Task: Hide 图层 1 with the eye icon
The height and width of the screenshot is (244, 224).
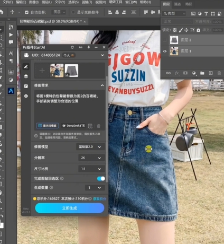Action: pos(165,51)
